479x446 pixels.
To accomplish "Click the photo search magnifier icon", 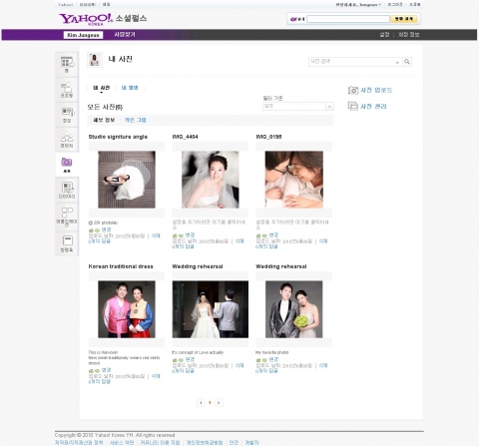I will 407,62.
